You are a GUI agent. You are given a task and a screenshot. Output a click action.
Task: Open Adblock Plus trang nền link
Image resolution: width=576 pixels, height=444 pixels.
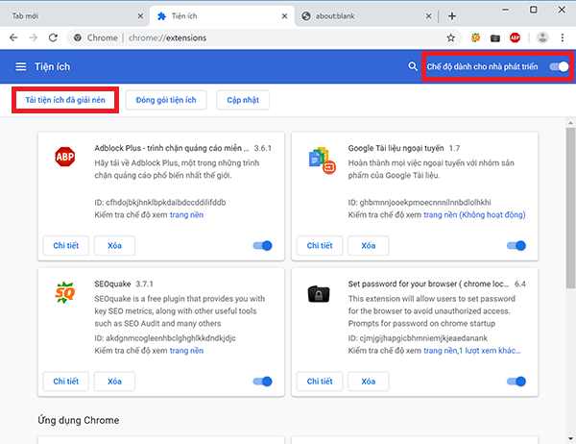click(186, 215)
